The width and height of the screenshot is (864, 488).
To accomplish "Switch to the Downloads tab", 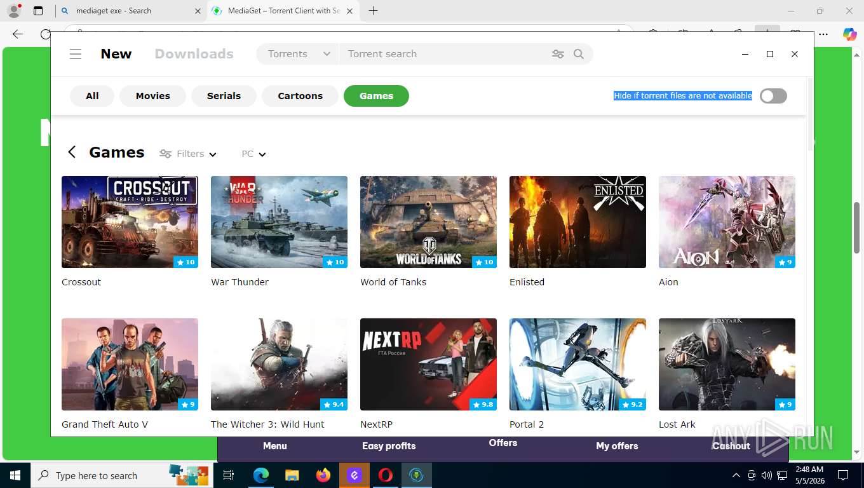I will tap(194, 54).
